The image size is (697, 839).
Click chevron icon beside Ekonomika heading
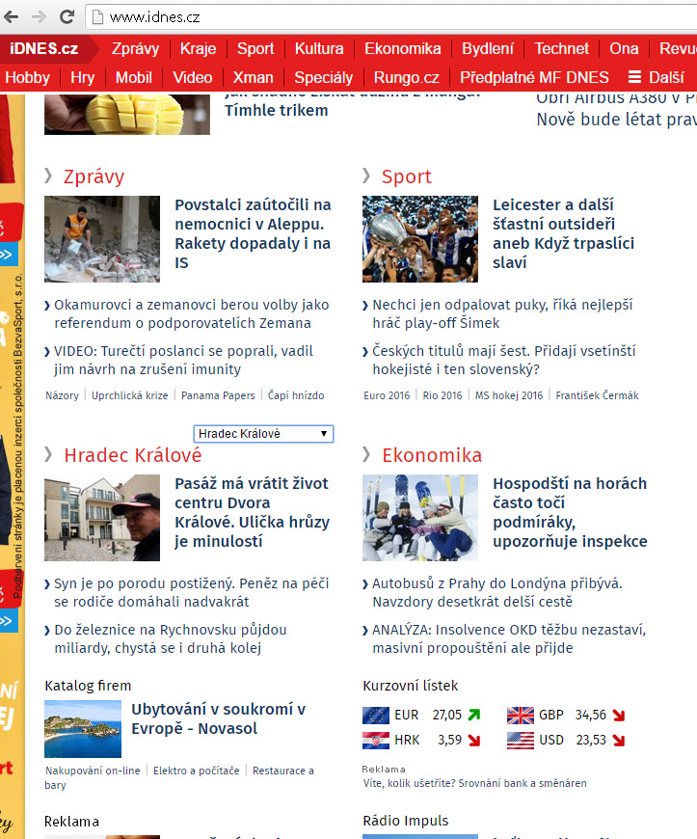366,454
